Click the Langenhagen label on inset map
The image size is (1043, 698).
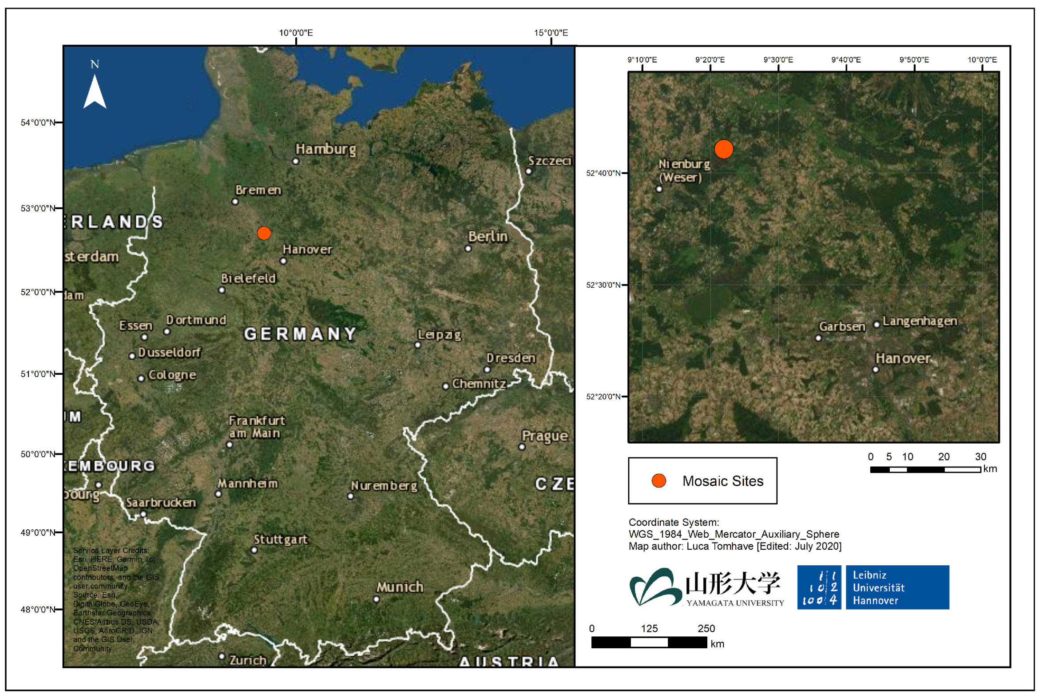tap(920, 321)
